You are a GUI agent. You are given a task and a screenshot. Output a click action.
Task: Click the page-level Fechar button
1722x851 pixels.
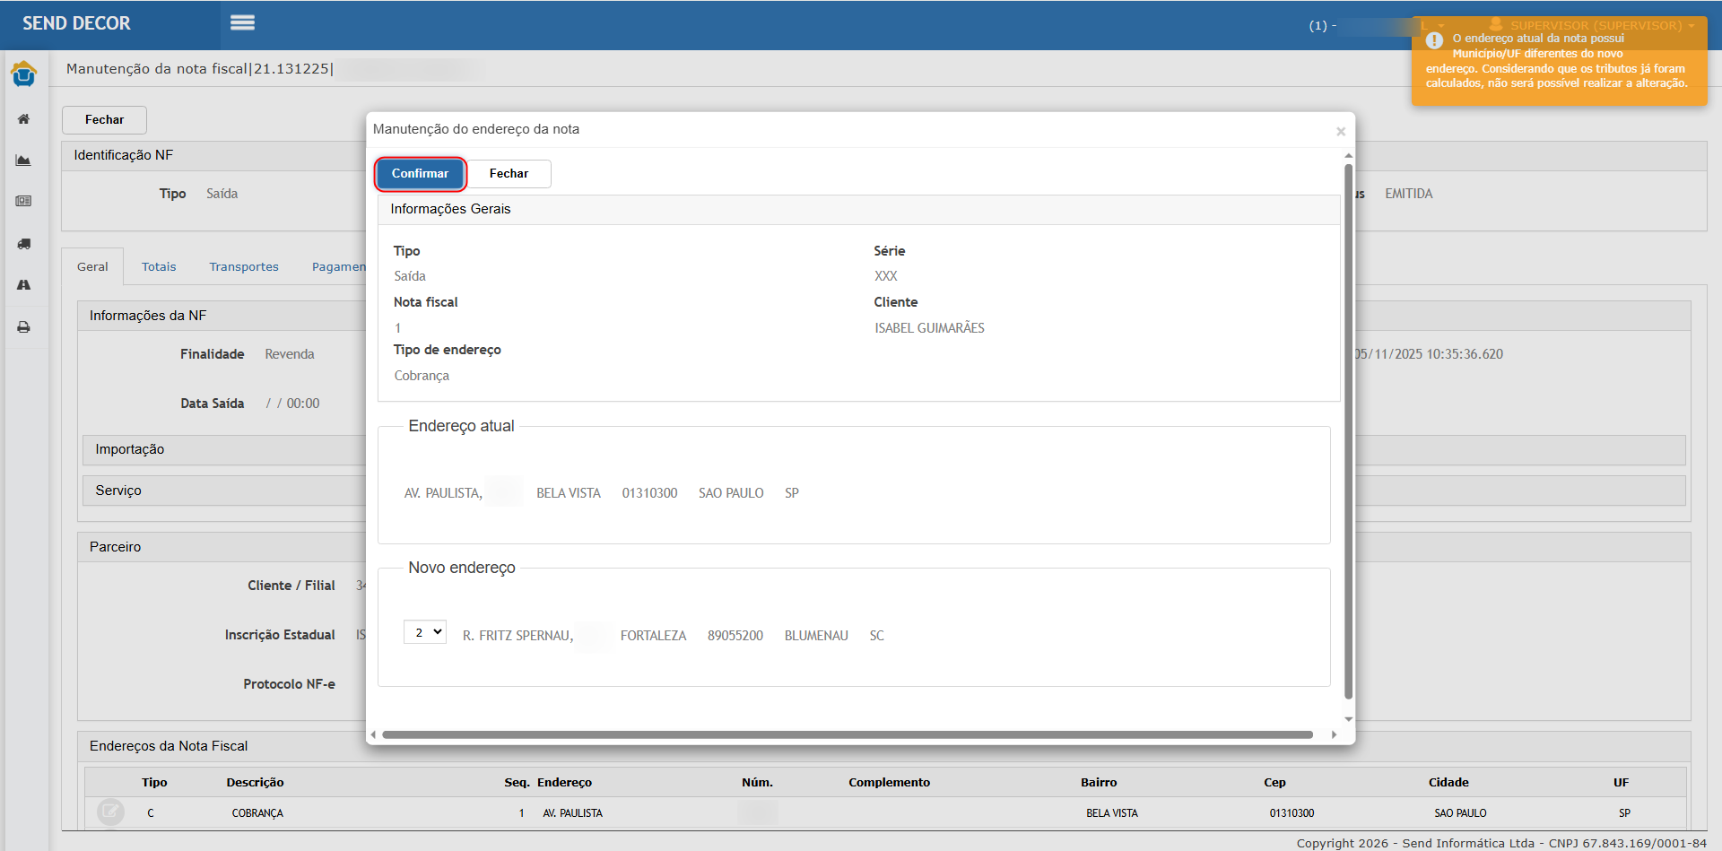click(x=104, y=120)
